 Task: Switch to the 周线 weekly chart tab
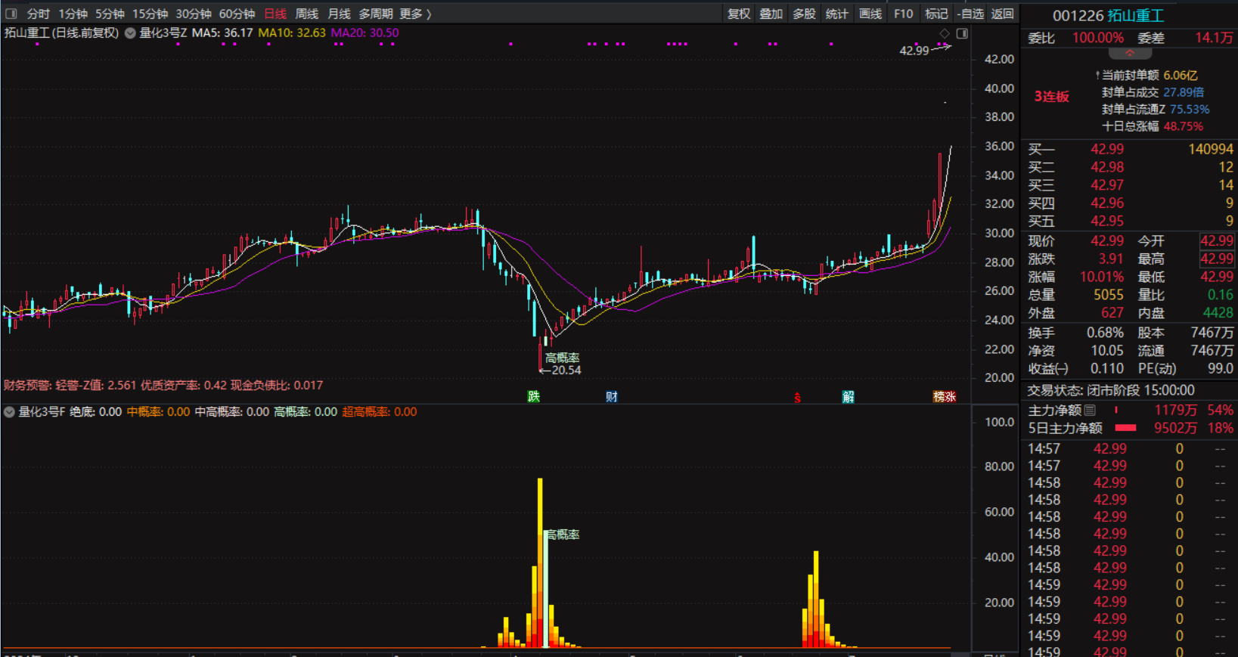coord(306,14)
